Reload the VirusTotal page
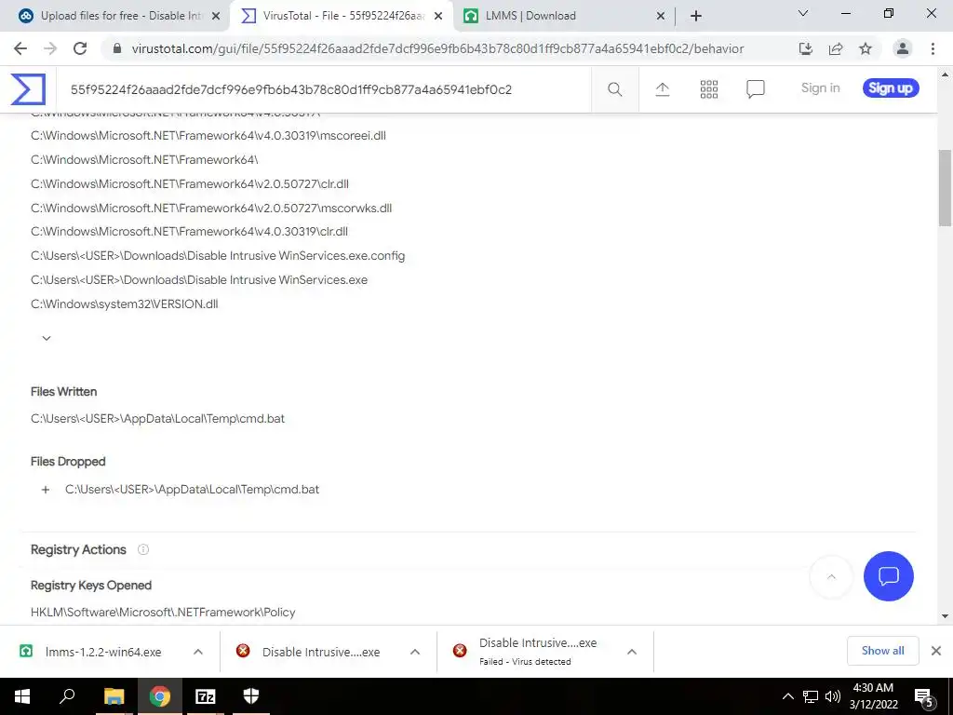Screen dimensions: 953x715 tap(80, 48)
